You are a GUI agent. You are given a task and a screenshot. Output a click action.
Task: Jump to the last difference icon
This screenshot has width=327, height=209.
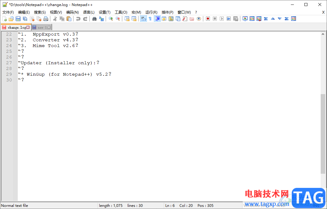(x=287, y=19)
